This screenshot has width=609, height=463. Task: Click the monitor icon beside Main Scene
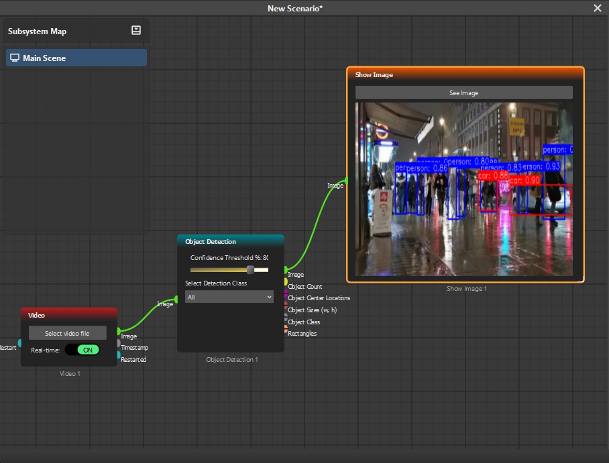pos(14,57)
